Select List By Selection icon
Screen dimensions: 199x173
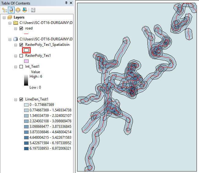(25, 10)
